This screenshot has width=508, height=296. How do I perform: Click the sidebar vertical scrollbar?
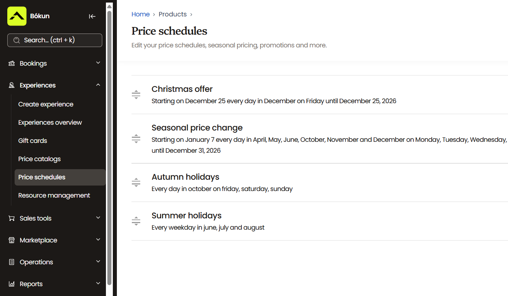[x=109, y=146]
